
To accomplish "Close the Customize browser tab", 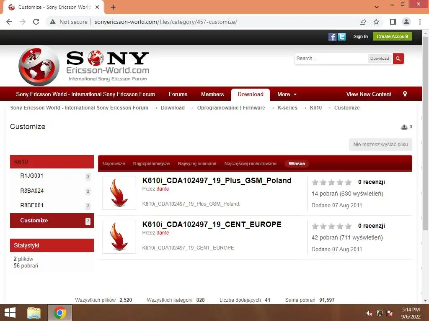I will coord(97,7).
